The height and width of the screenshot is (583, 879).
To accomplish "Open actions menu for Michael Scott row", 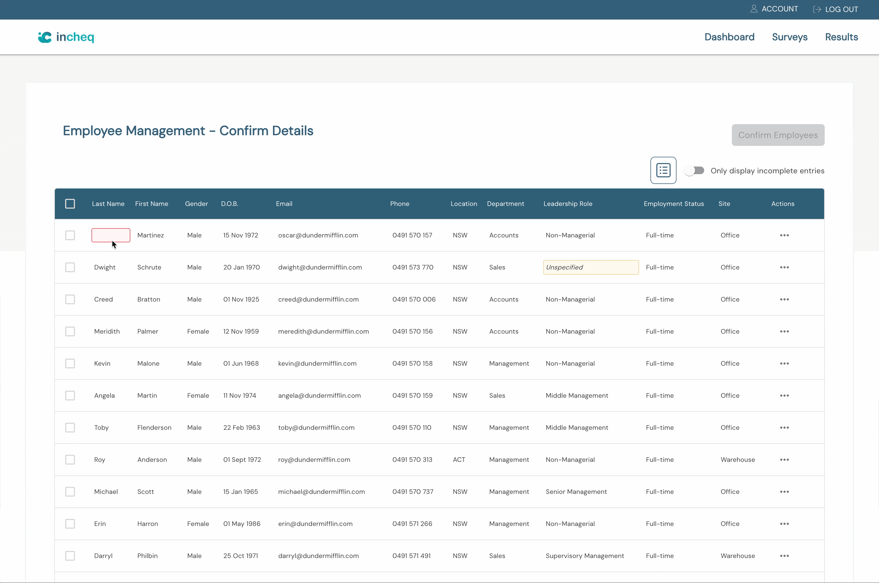I will pos(784,491).
